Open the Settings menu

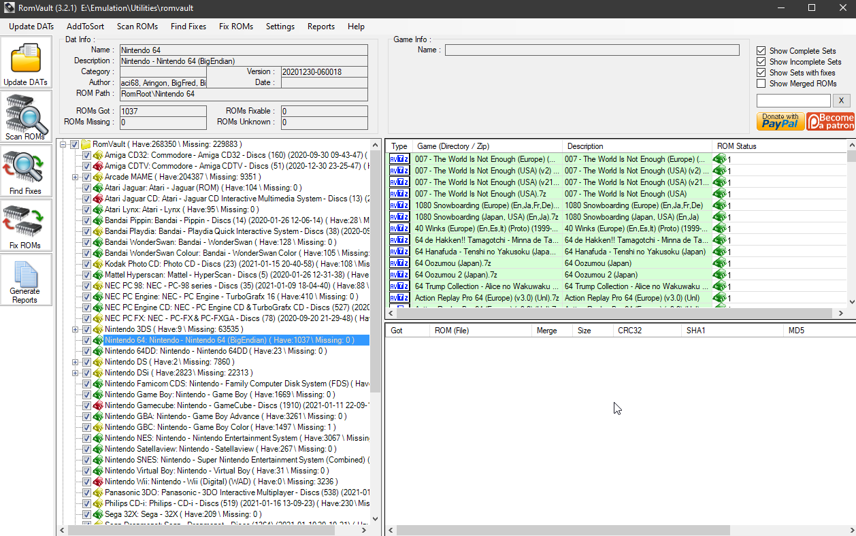(x=280, y=27)
